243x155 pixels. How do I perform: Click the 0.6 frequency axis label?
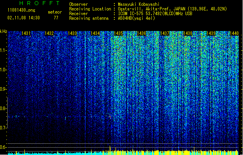pyautogui.click(x=3, y=147)
